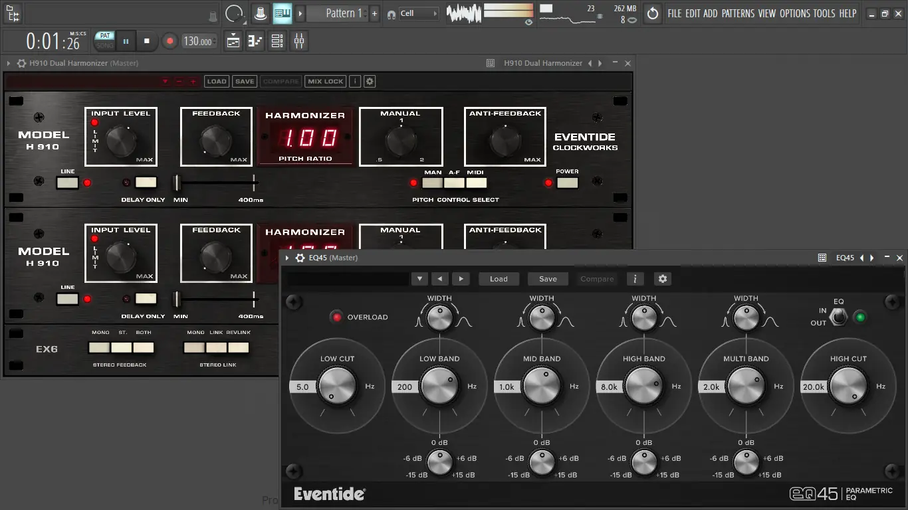Click the bottom unit delay slider handle
This screenshot has width=908, height=510.
[177, 299]
